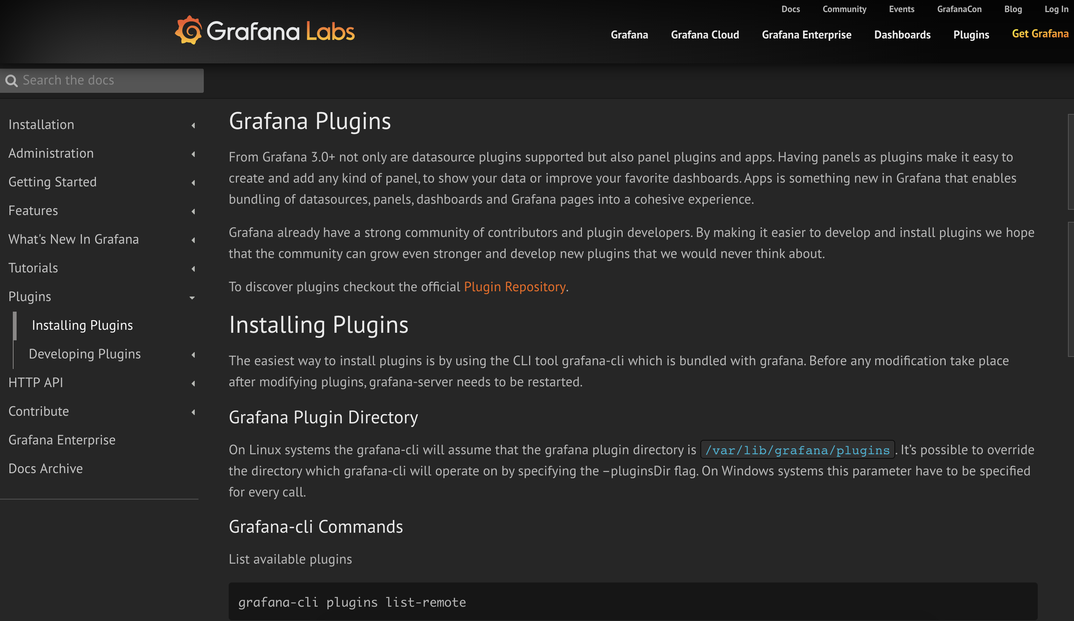Open Getting Started in sidebar

pyautogui.click(x=52, y=182)
